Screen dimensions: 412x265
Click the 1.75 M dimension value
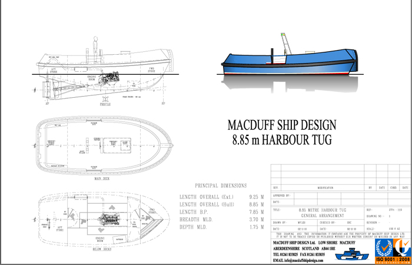coord(257,227)
